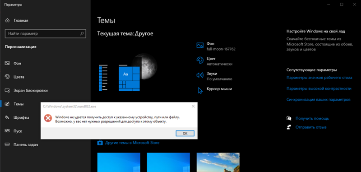Click the Пуск start icon in sidebar
This screenshot has height=172, width=361.
tap(7, 131)
